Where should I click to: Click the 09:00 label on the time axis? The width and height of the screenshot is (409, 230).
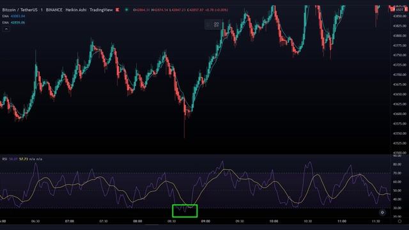pos(206,221)
